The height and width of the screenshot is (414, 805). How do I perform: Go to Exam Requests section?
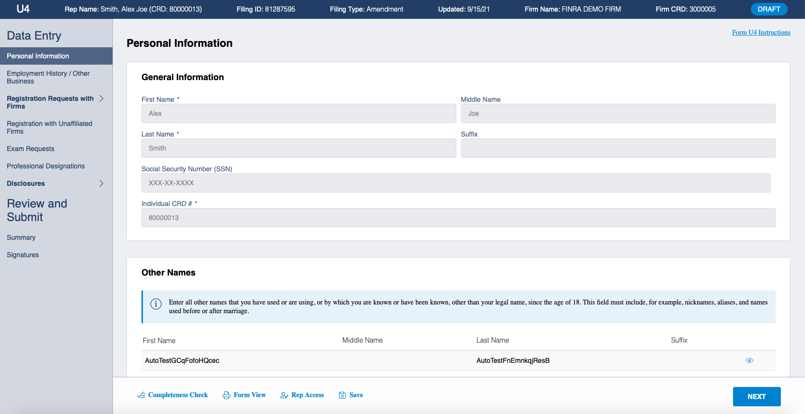(30, 149)
